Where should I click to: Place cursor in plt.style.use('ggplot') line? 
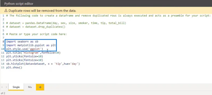(x=24, y=49)
